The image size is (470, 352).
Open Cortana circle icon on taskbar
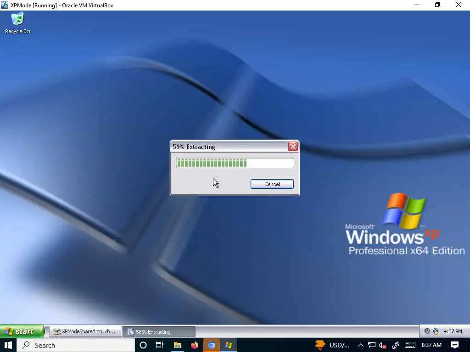[143, 345]
